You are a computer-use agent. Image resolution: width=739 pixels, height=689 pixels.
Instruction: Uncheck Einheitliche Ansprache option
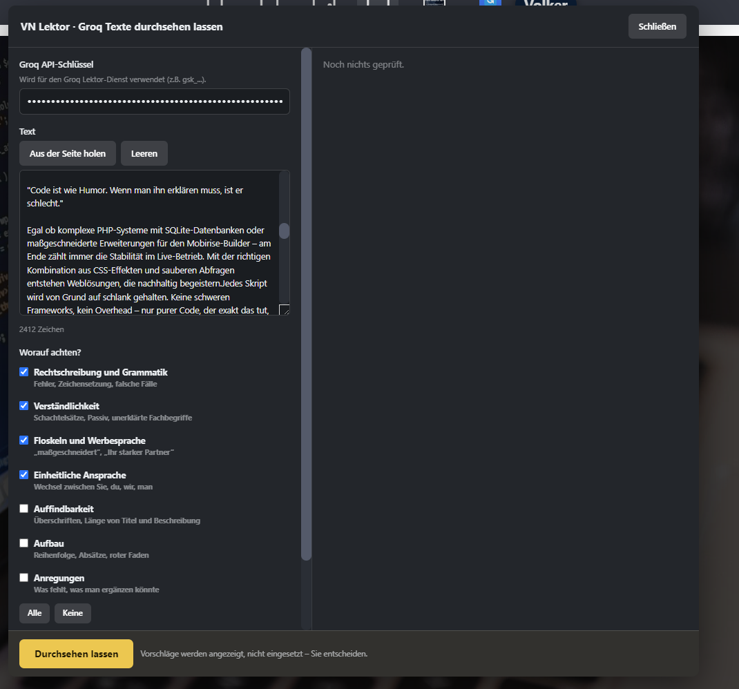[x=24, y=474]
